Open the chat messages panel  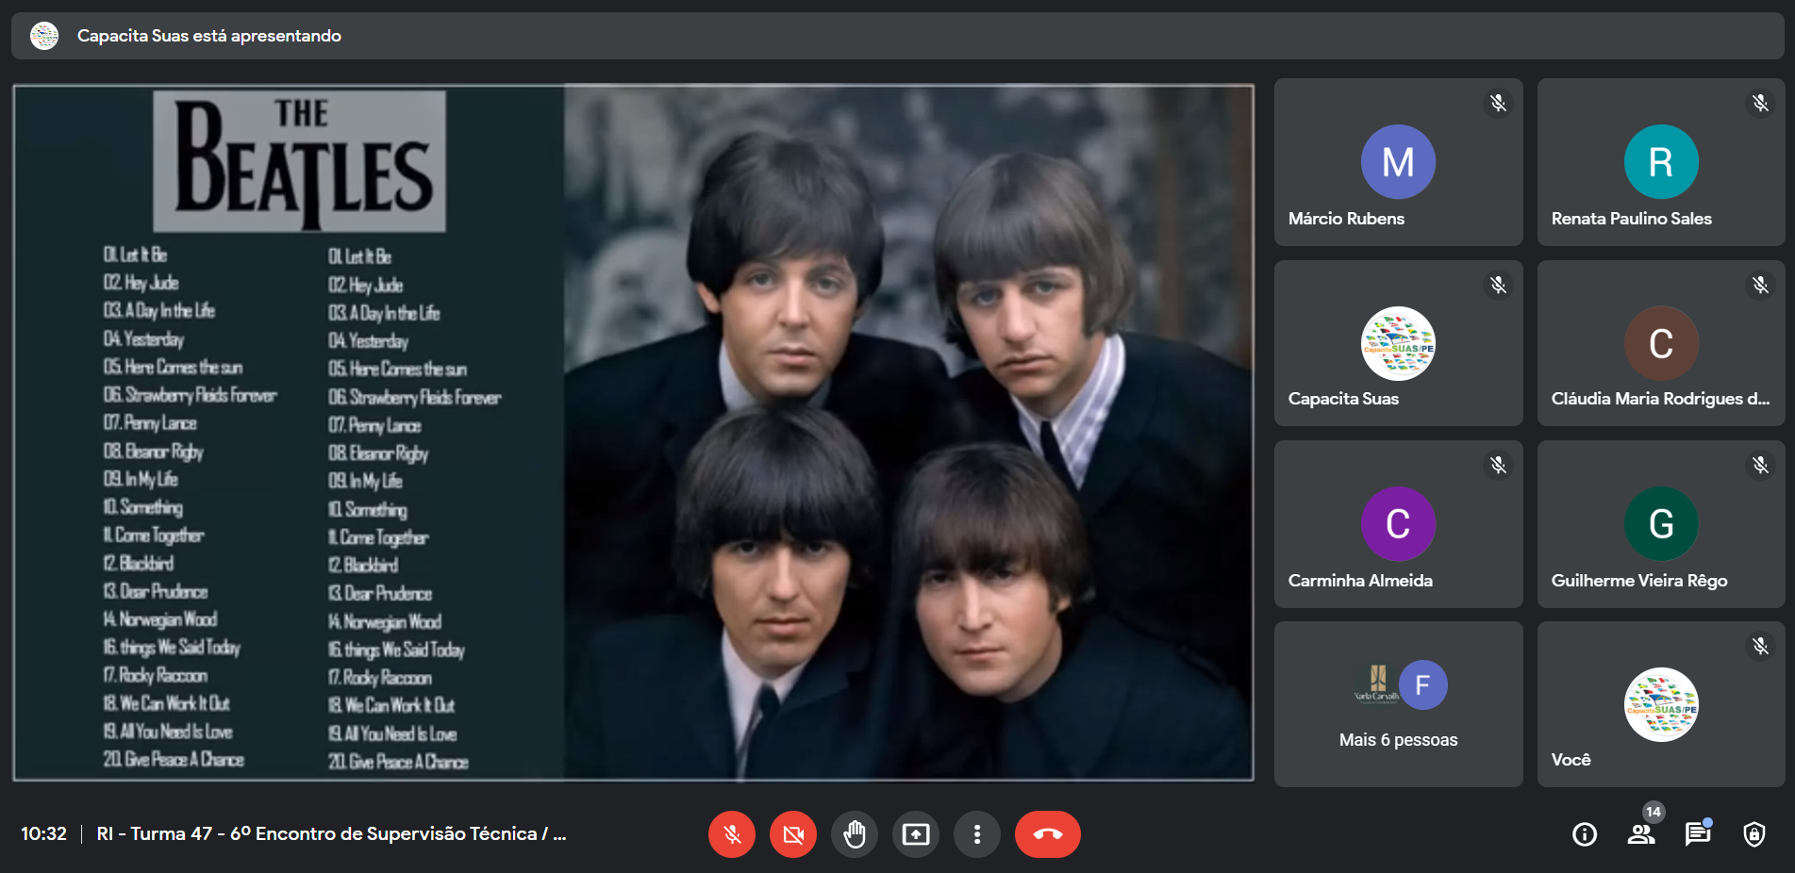pyautogui.click(x=1698, y=834)
